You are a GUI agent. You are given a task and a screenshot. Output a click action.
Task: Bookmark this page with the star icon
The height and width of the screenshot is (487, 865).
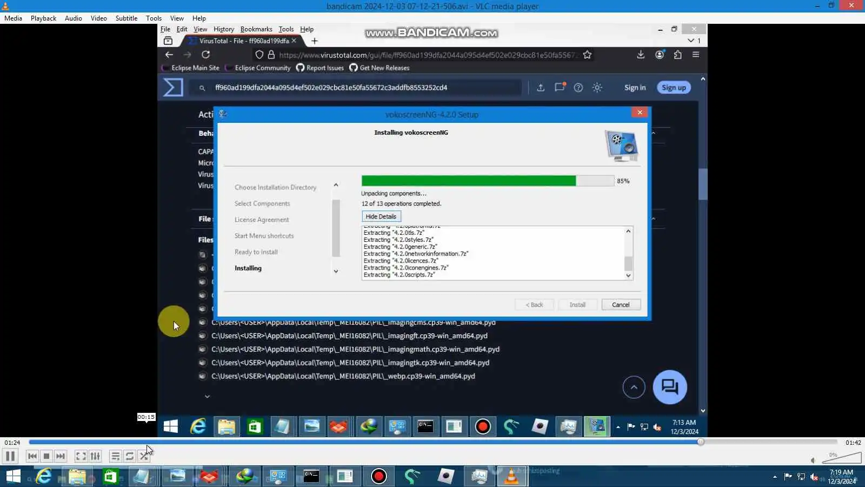[x=587, y=55]
